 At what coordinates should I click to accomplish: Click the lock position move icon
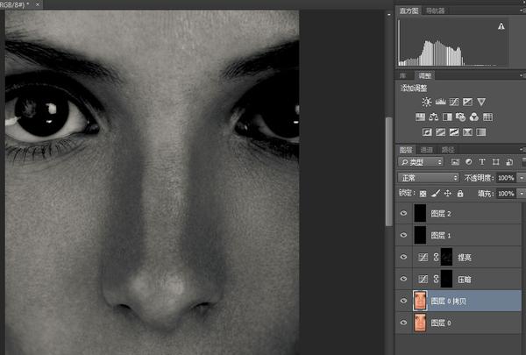(x=448, y=193)
